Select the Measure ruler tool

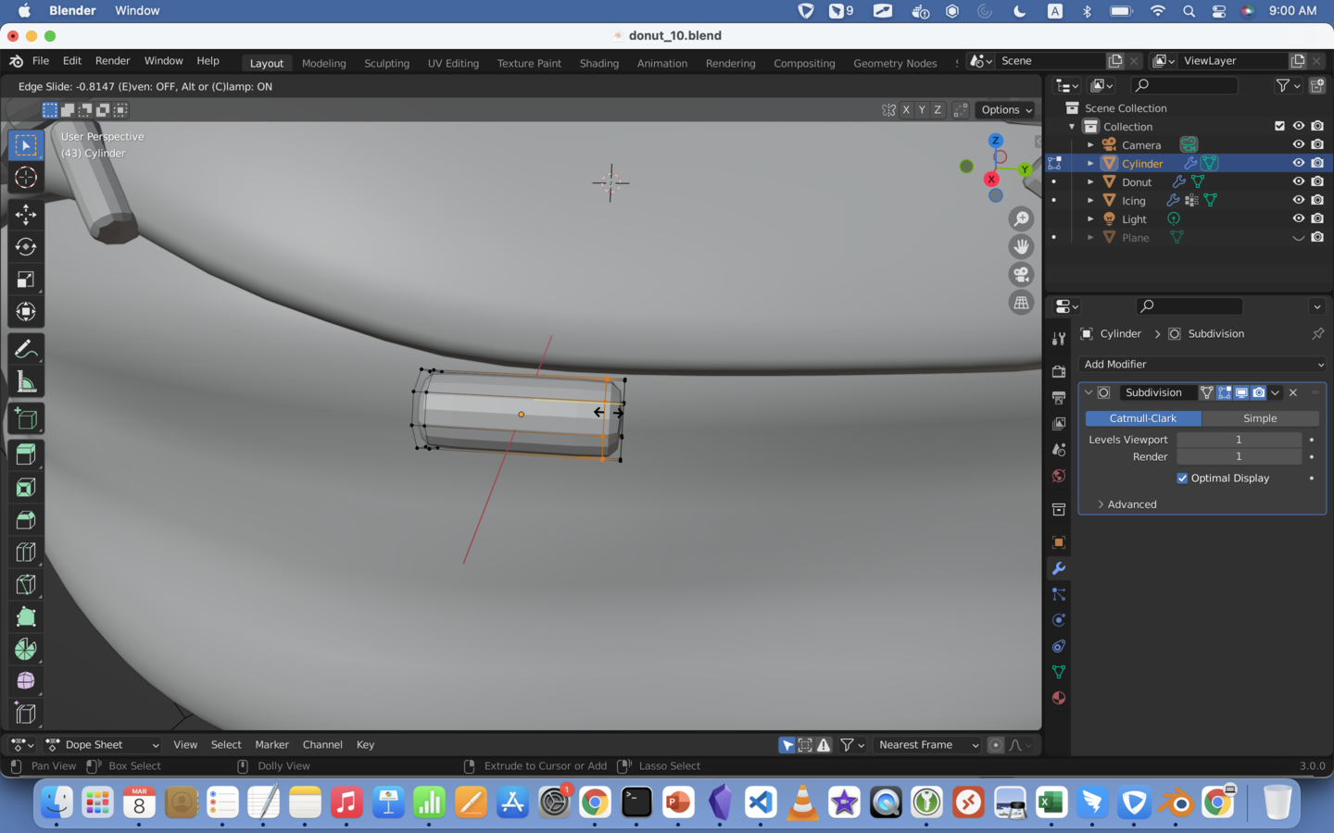coord(26,382)
